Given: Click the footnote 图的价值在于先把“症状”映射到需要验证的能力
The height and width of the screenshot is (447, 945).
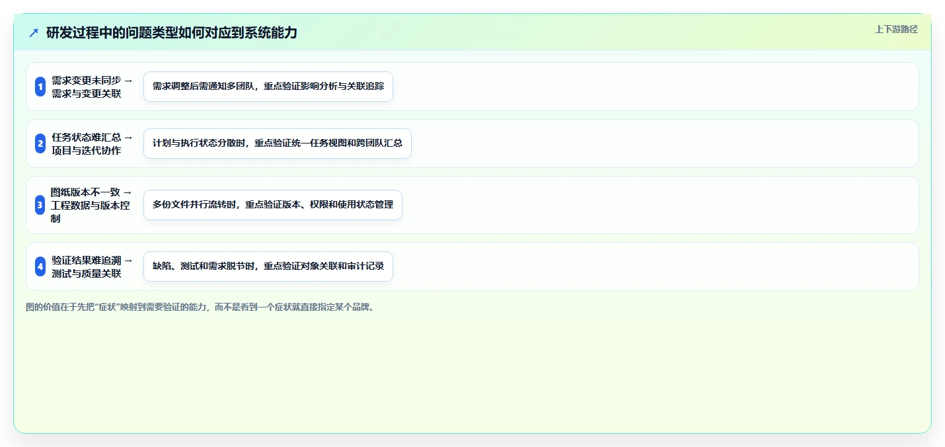Looking at the screenshot, I should click(200, 307).
